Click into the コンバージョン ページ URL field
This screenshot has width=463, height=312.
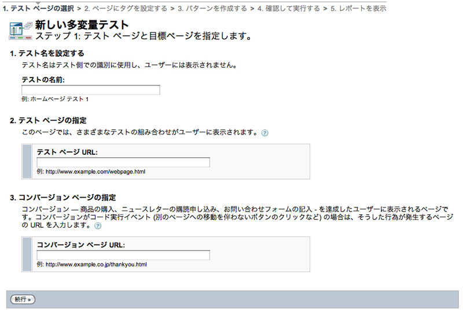coord(123,255)
